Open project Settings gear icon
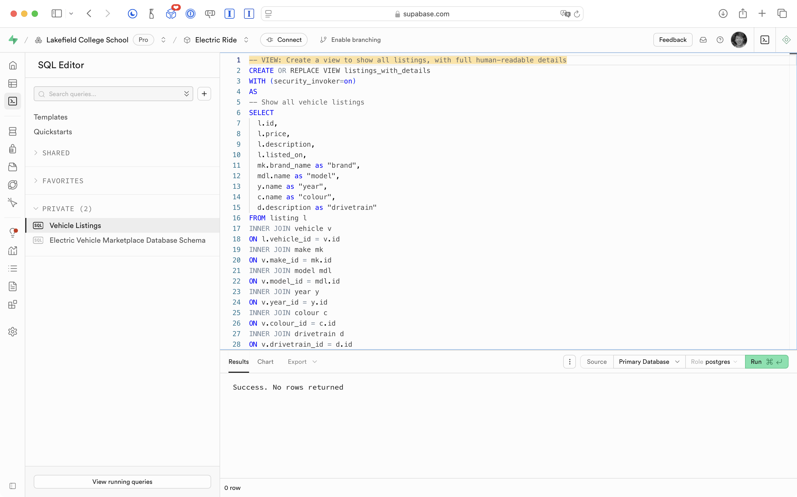The width and height of the screenshot is (797, 497). pos(12,332)
